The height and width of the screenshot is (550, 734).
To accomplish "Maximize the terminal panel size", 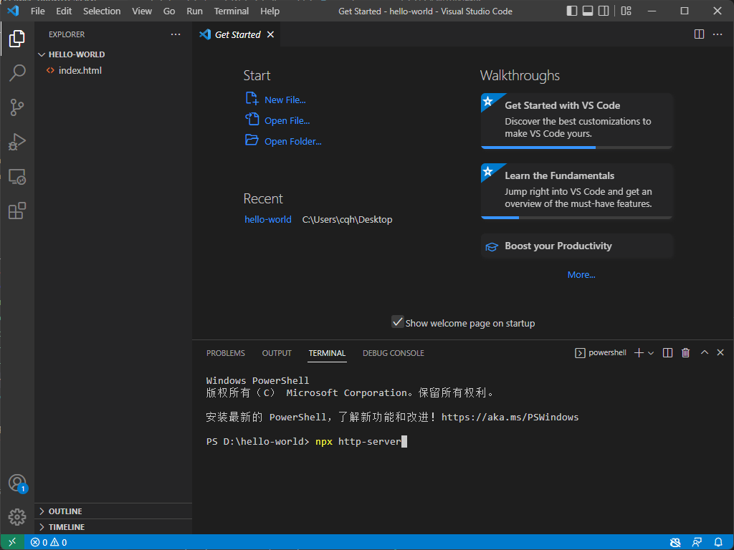I will tap(705, 352).
